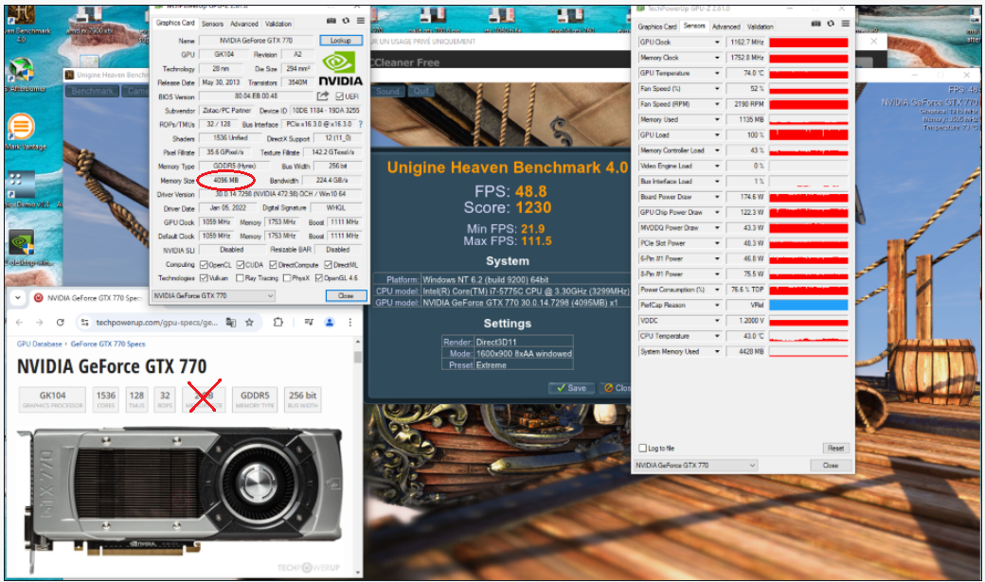The width and height of the screenshot is (985, 582).
Task: Toggle the Vulkan checkbox
Action: coord(204,278)
